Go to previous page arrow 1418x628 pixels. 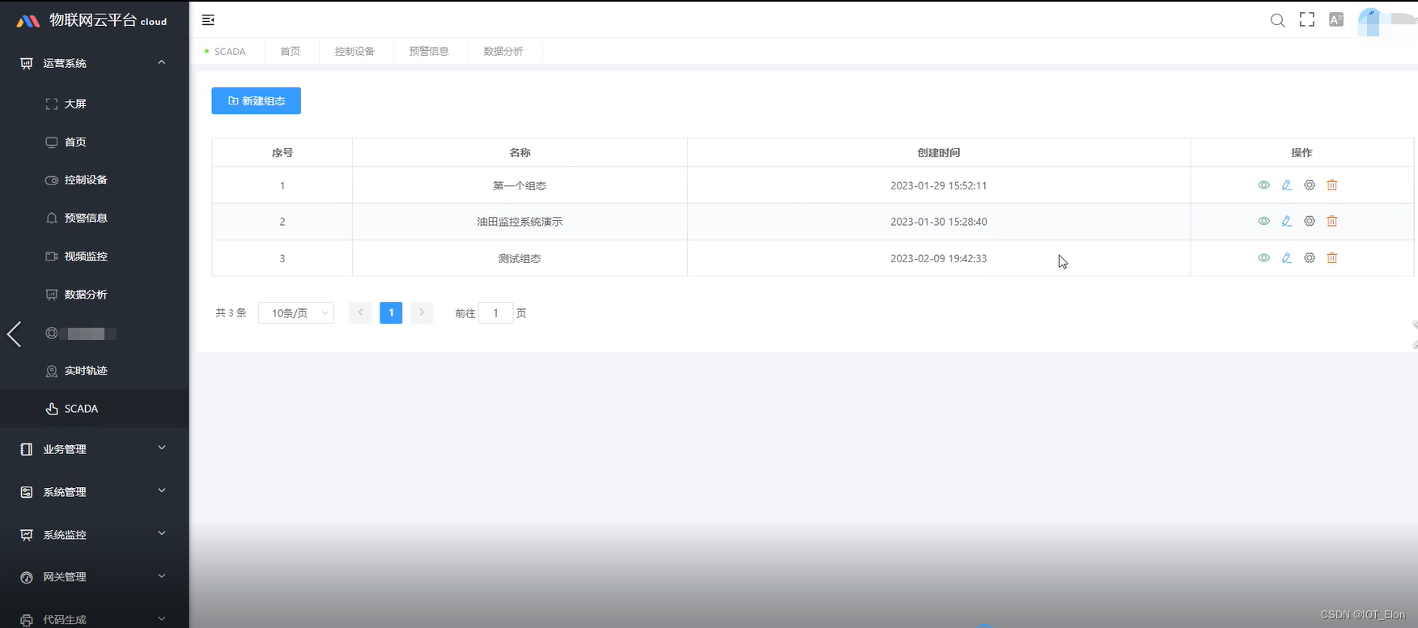tap(360, 313)
